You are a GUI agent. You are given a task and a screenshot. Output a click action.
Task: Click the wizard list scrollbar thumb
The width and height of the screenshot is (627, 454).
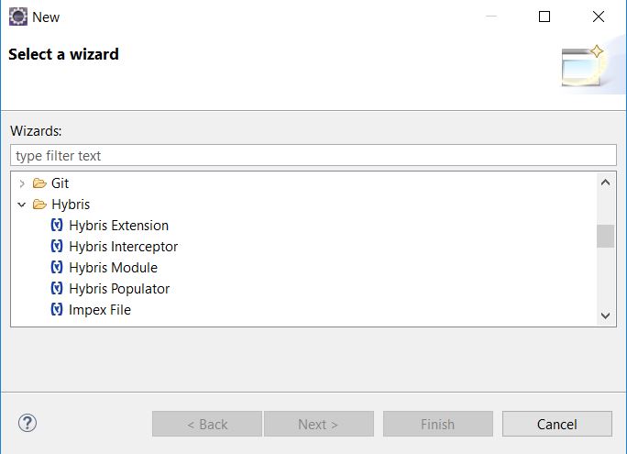click(x=605, y=236)
